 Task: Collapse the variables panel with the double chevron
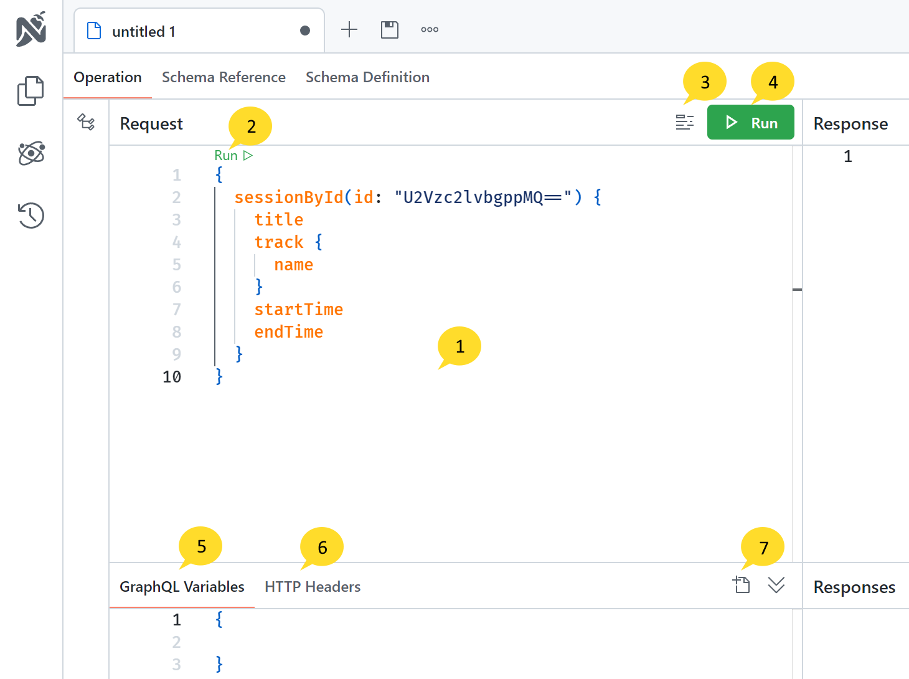tap(776, 585)
